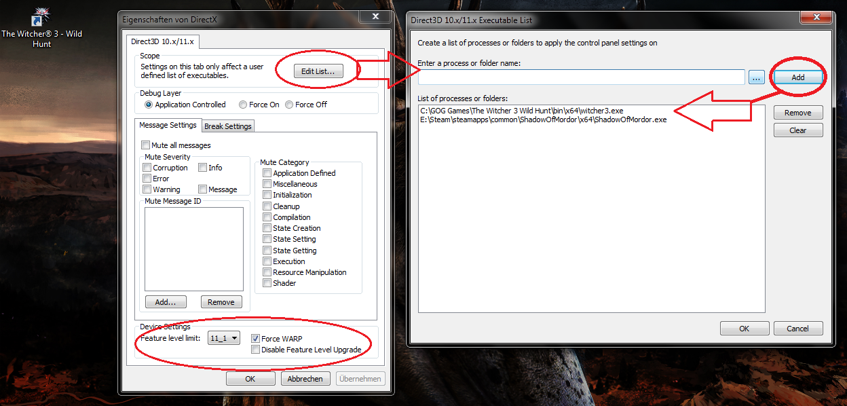Screen dimensions: 847x406
Task: Uncheck the Force WARP checkbox
Action: pyautogui.click(x=255, y=339)
